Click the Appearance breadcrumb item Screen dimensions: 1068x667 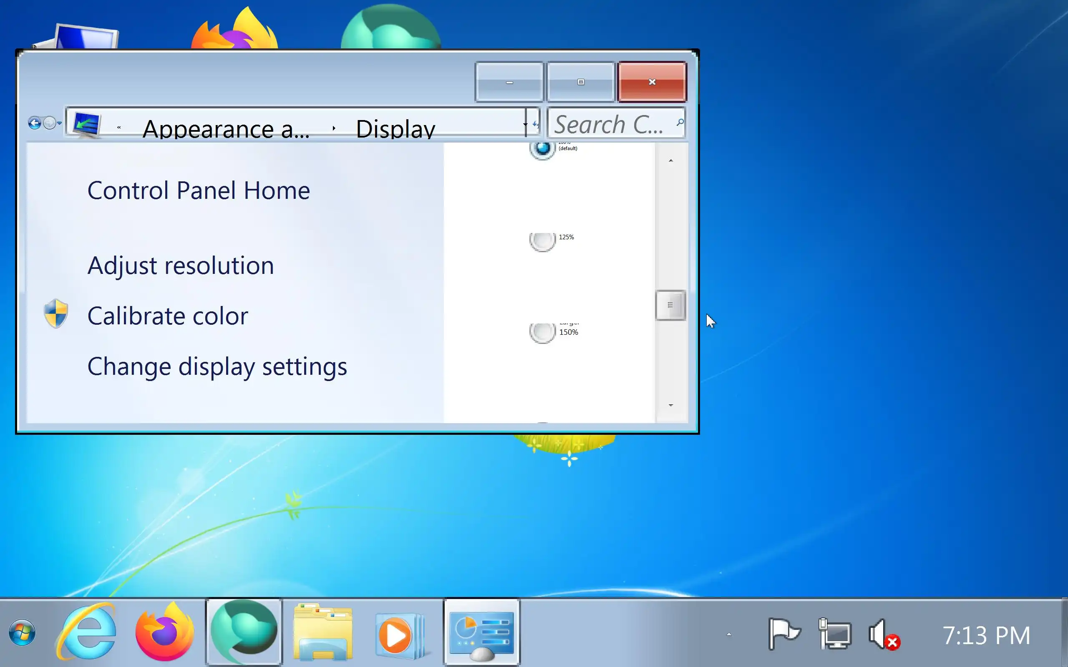[226, 129]
